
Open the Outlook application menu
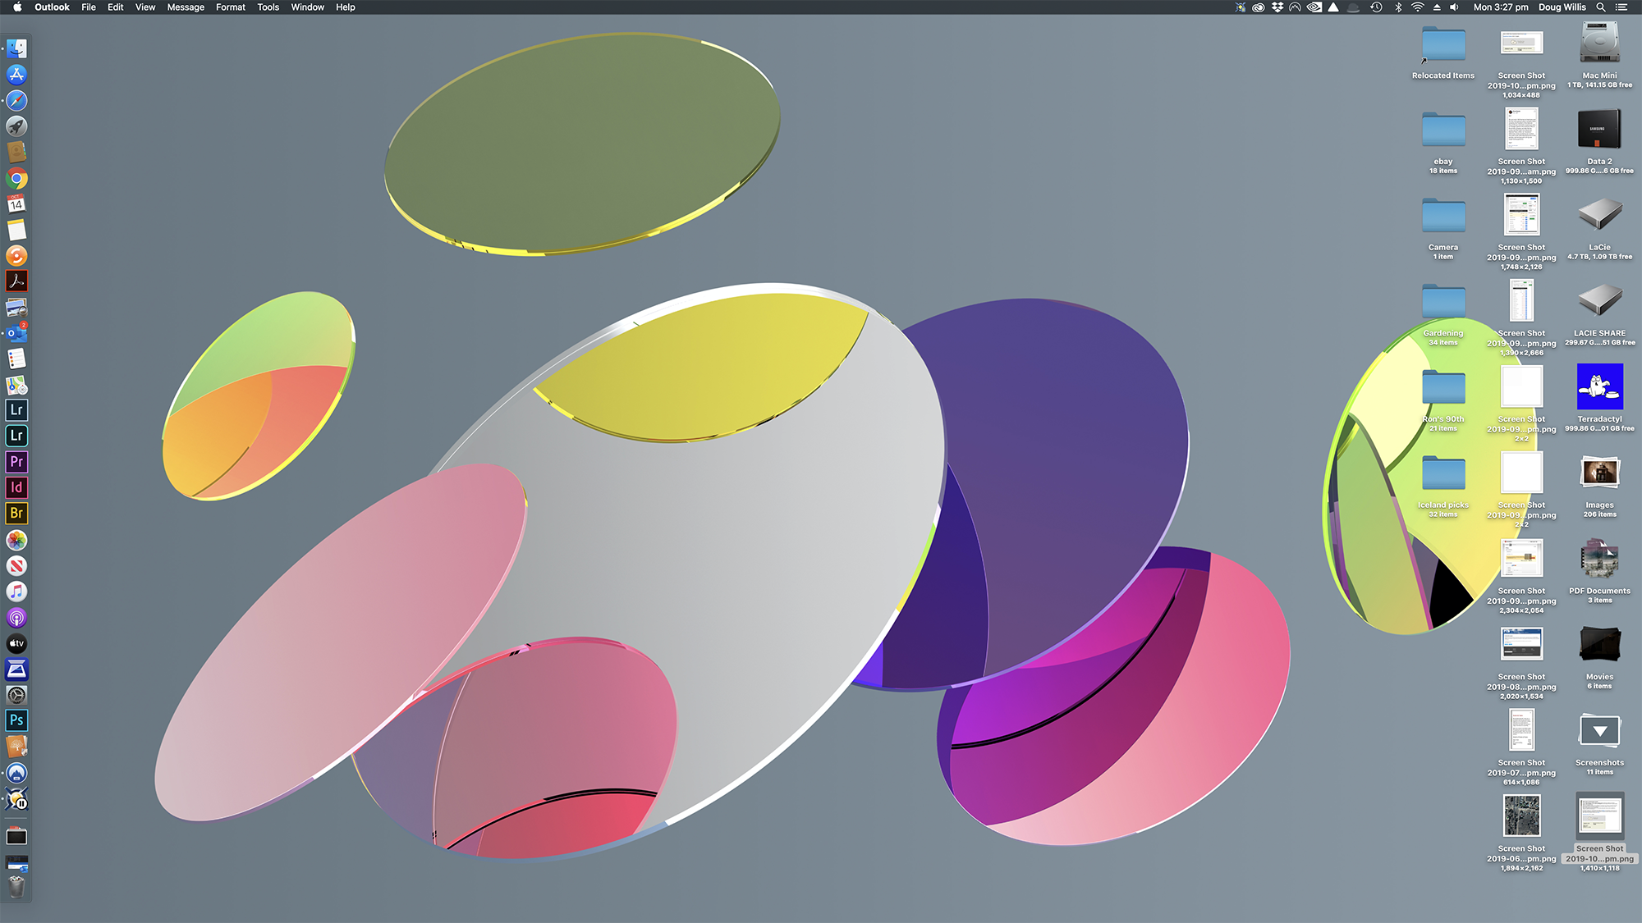(x=52, y=7)
